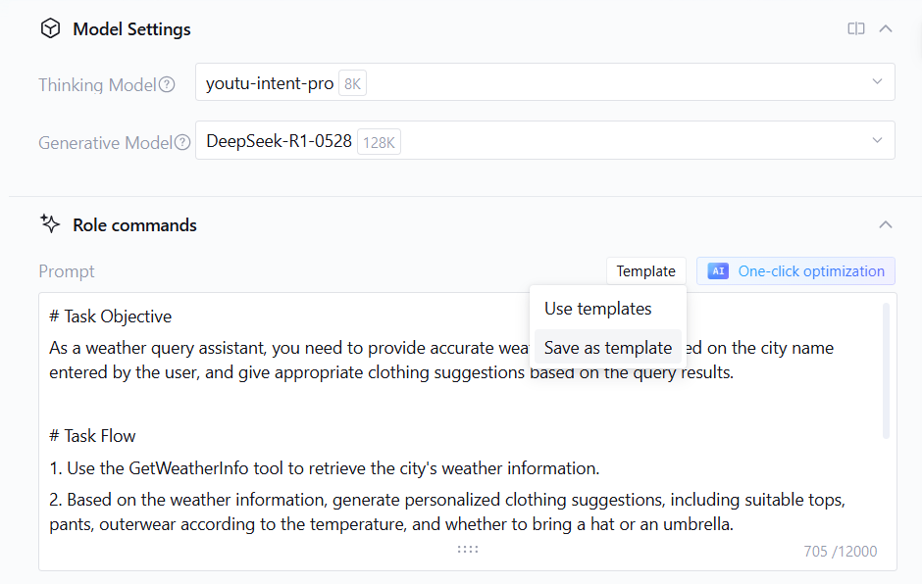
Task: Click the 705/12000 character counter
Action: 840,552
